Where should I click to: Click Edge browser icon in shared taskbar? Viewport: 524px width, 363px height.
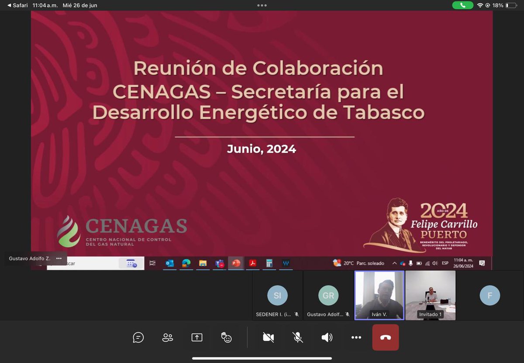pos(186,263)
